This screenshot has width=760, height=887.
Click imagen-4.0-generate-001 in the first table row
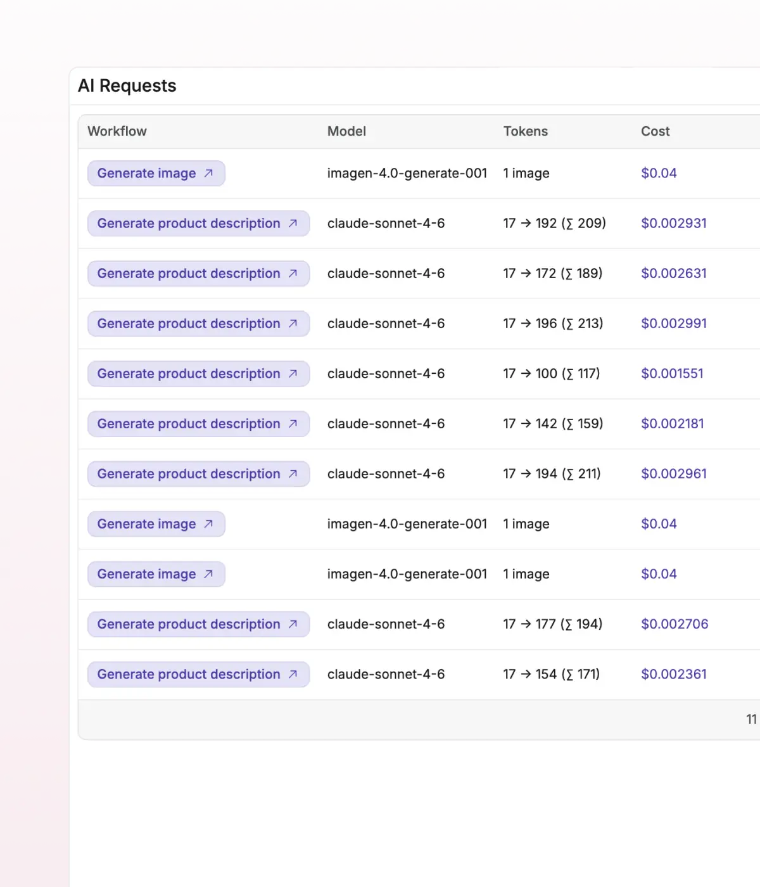point(407,174)
